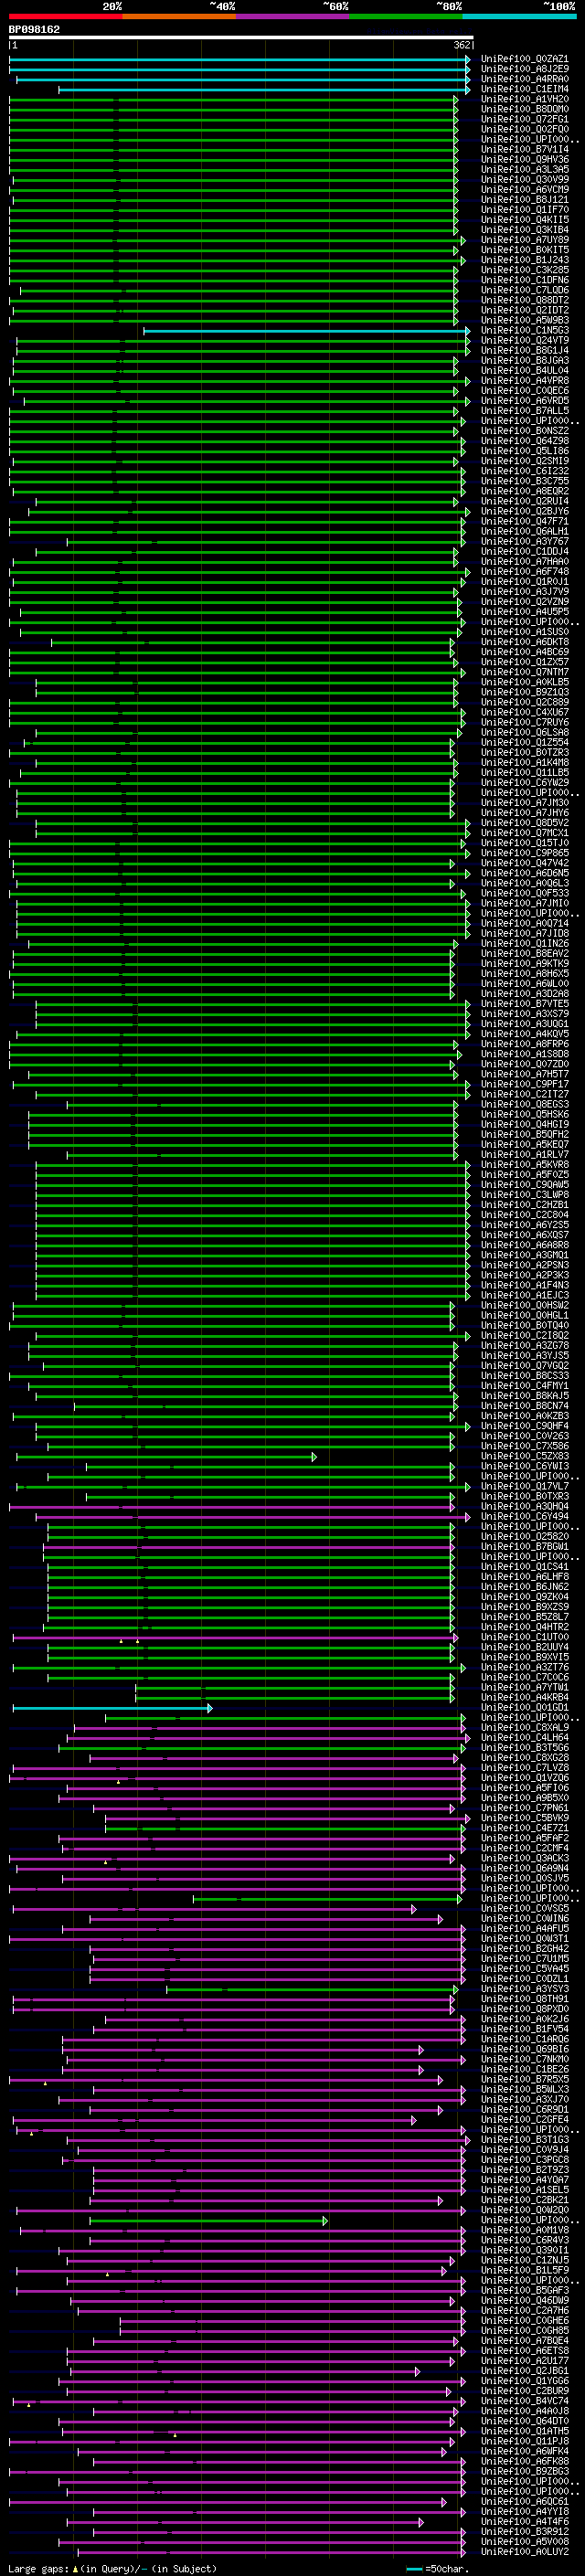Click the purple ~60% identity legend segment
The image size is (585, 2576).
tap(292, 17)
